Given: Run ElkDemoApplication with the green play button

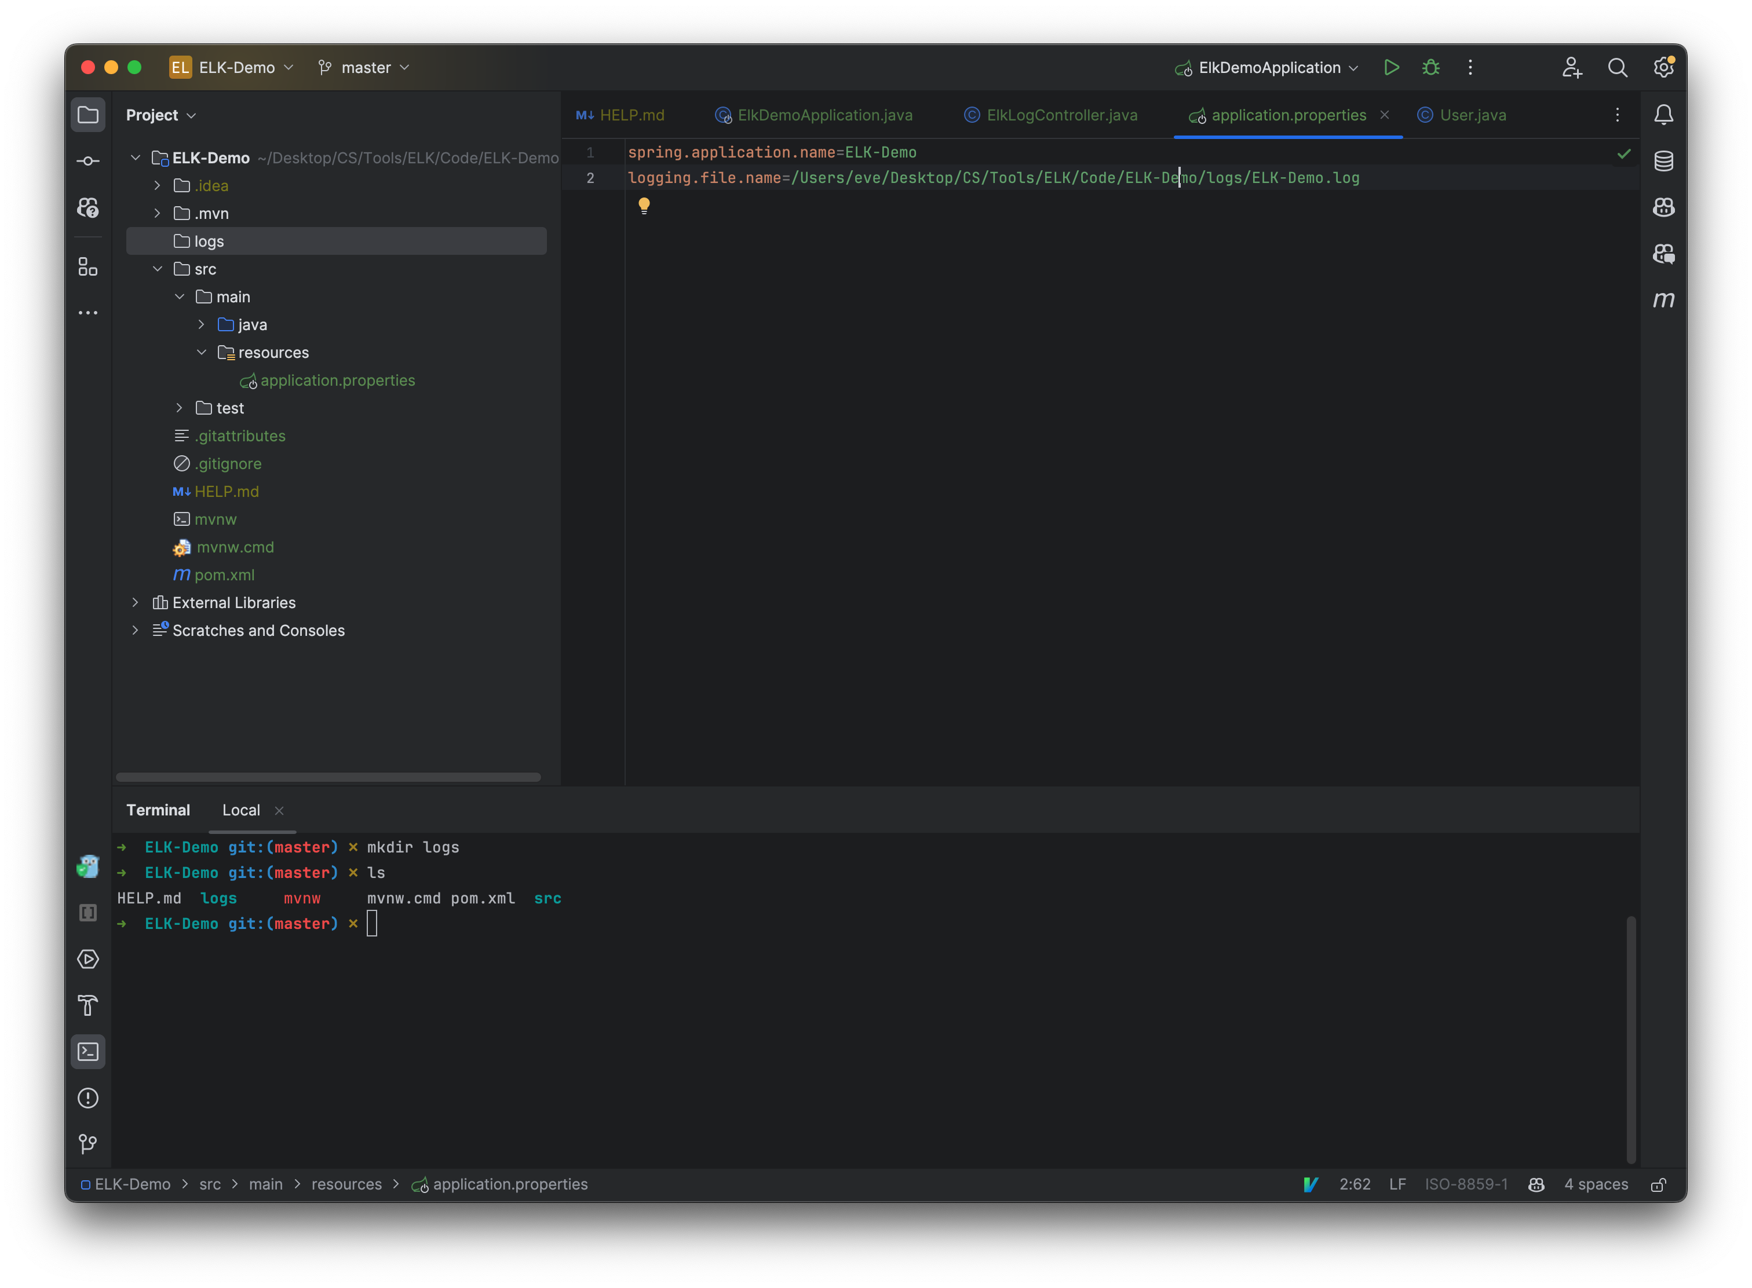Looking at the screenshot, I should [1392, 67].
